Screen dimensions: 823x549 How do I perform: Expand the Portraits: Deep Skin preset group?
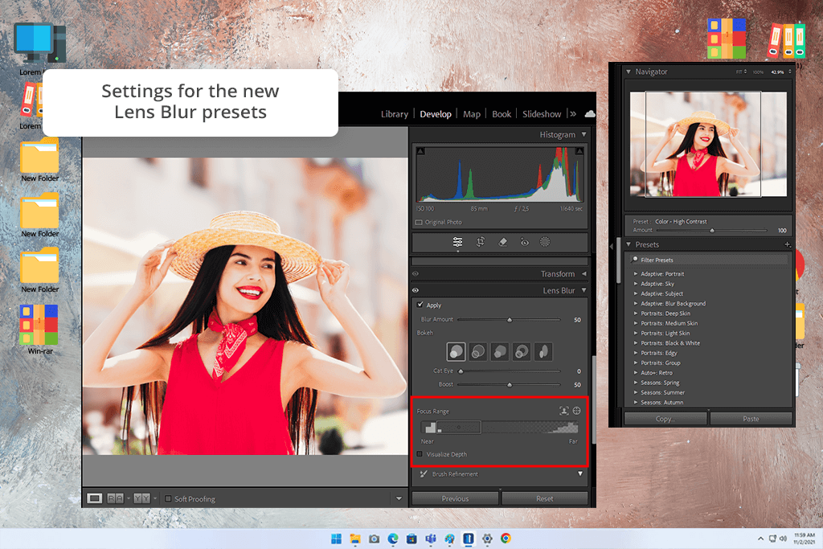coord(636,313)
